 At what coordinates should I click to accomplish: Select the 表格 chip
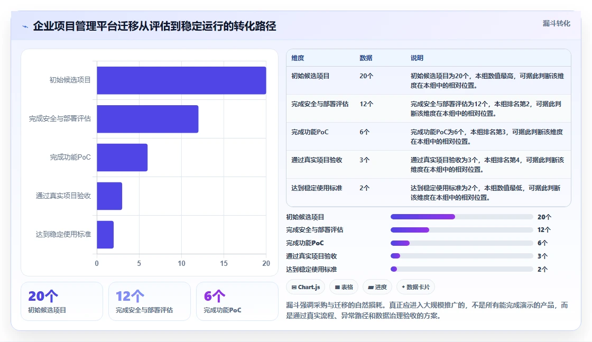point(344,287)
